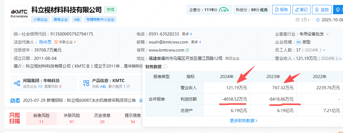Click the 风险扫描 label

tap(15, 118)
